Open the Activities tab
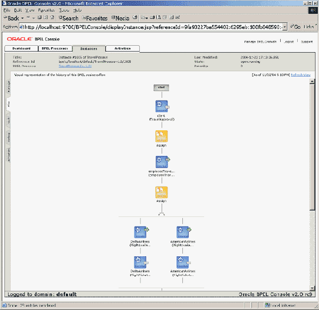 (x=122, y=48)
